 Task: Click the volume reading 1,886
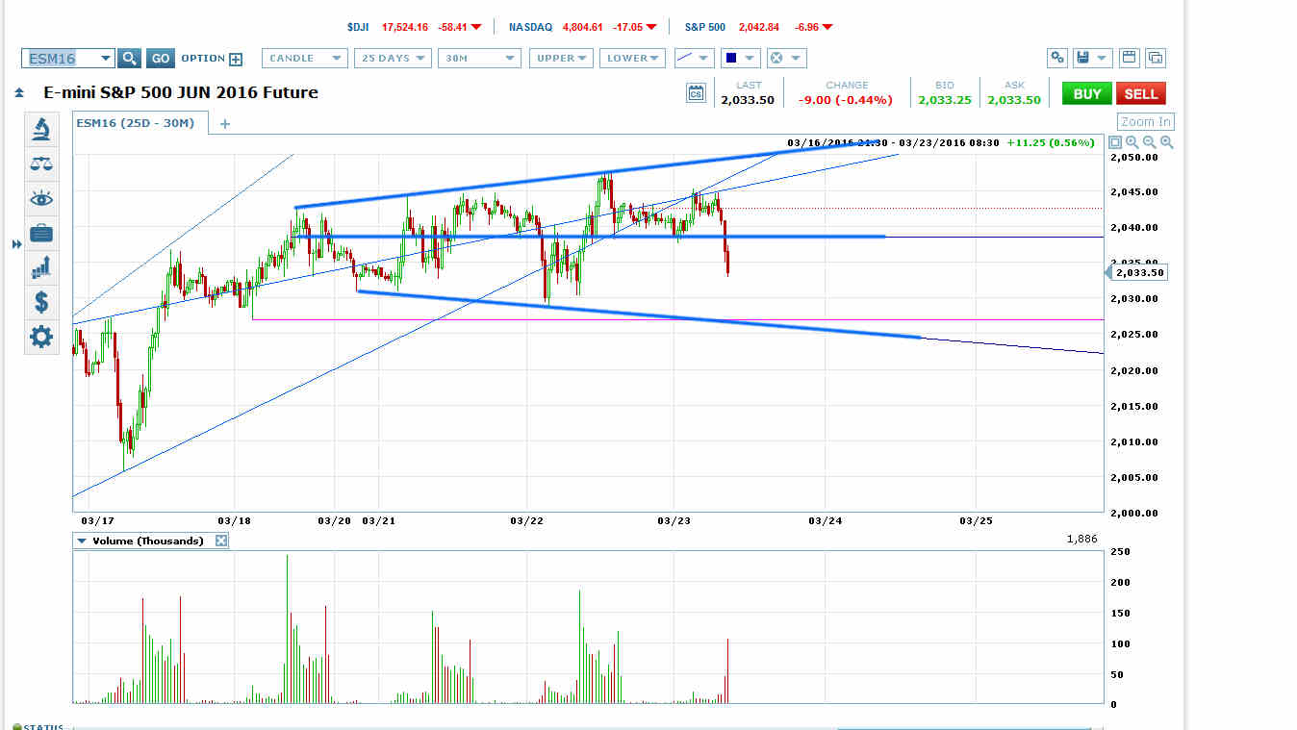(x=1082, y=540)
